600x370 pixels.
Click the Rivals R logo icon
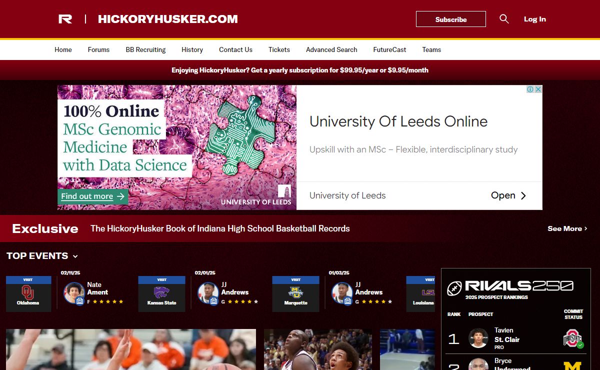[65, 19]
